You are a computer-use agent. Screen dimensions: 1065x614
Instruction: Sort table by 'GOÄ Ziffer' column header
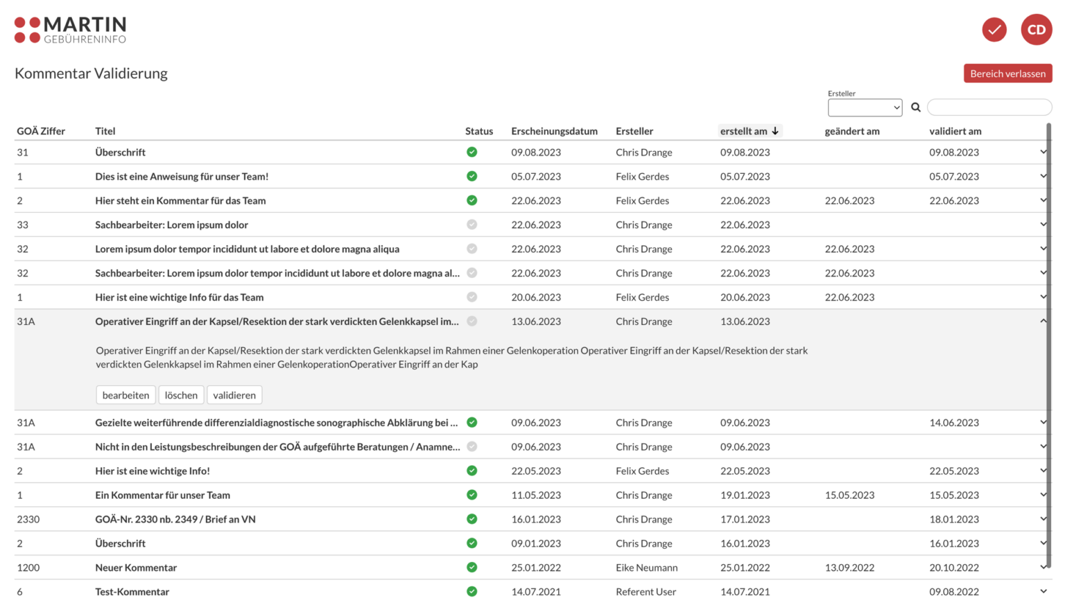(41, 131)
